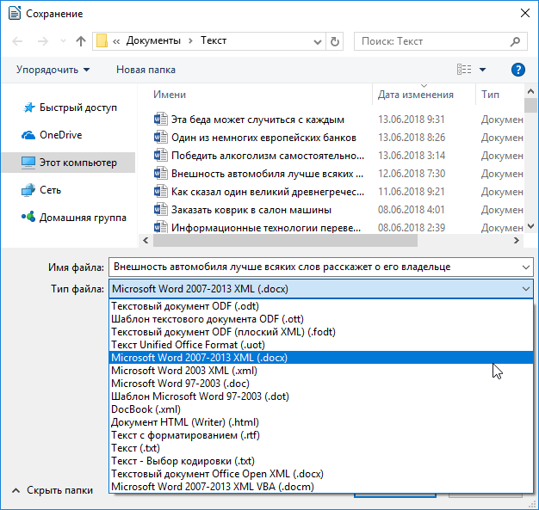The image size is (539, 510).
Task: Open the Имя файла history dropdown arrow
Action: coord(524,267)
